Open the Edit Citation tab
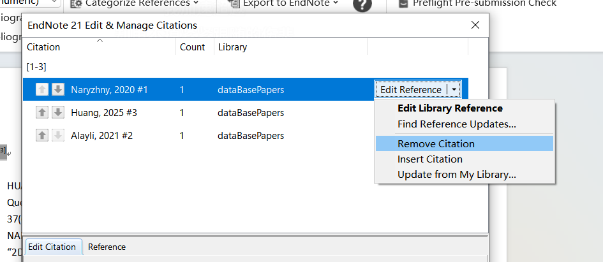The width and height of the screenshot is (603, 262). (x=52, y=247)
